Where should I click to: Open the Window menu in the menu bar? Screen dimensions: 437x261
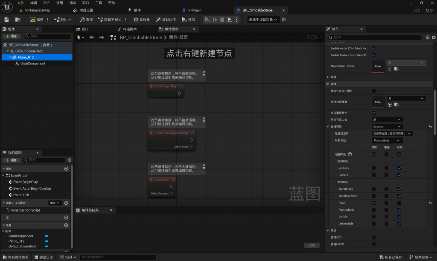coord(85,3)
